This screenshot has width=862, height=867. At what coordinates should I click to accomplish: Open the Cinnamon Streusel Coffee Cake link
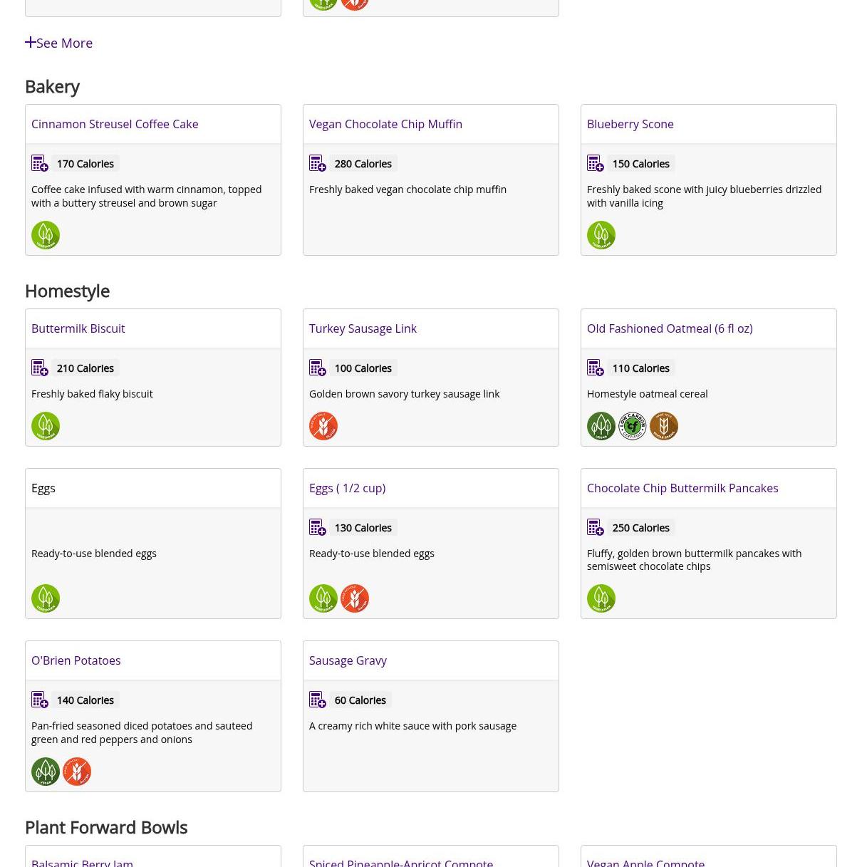click(x=115, y=124)
